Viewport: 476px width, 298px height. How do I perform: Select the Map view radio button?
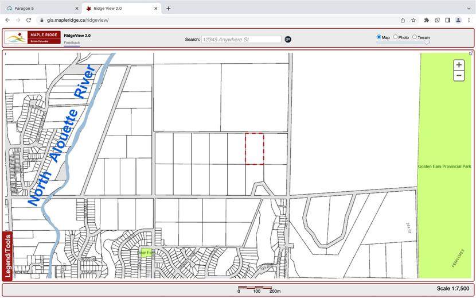pyautogui.click(x=379, y=37)
